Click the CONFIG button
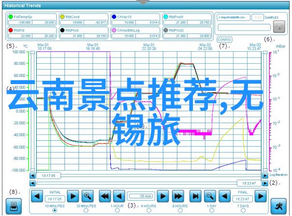The height and width of the screenshot is (216, 292). click(224, 40)
